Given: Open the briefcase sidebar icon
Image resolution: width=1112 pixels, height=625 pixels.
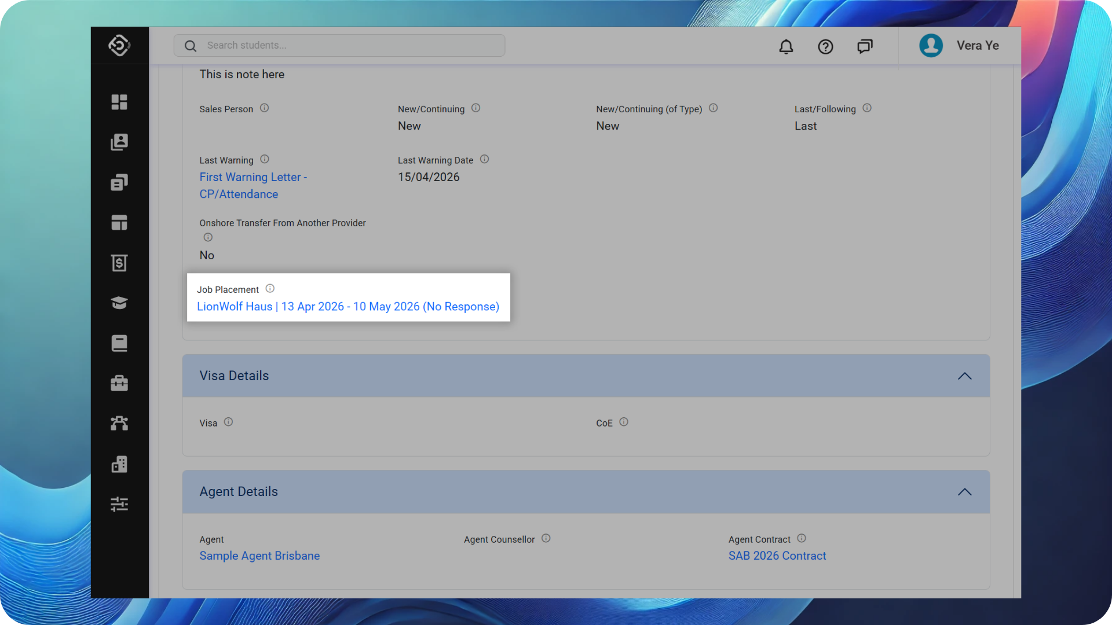Looking at the screenshot, I should point(119,383).
